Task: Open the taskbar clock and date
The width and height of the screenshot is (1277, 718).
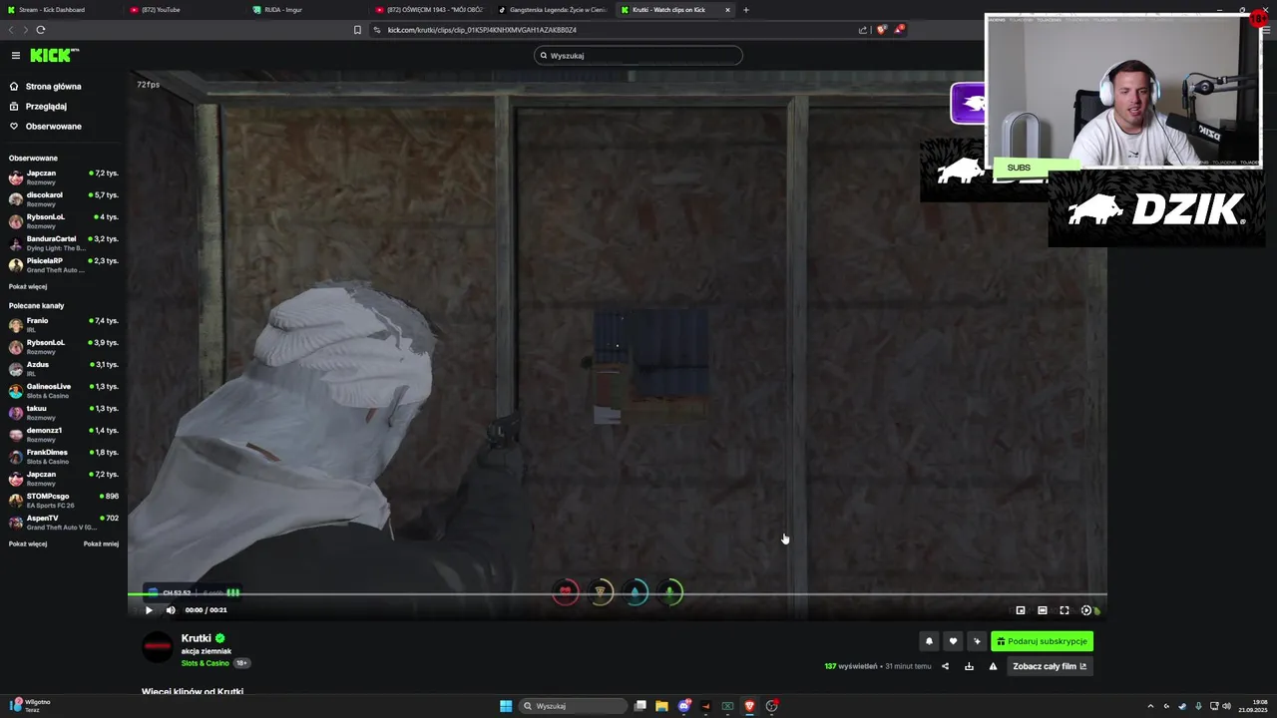Action: (1253, 706)
